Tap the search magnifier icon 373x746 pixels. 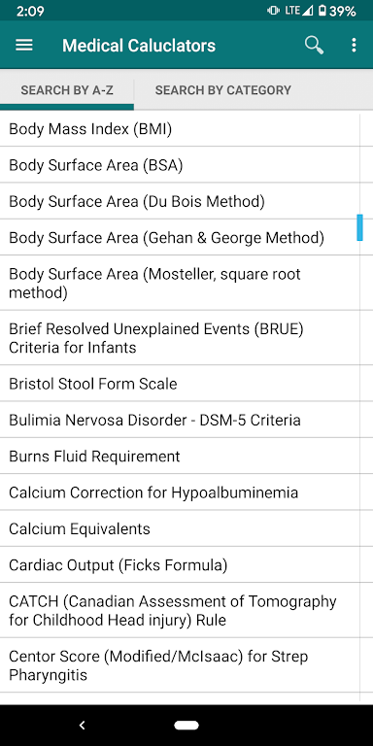tap(314, 46)
